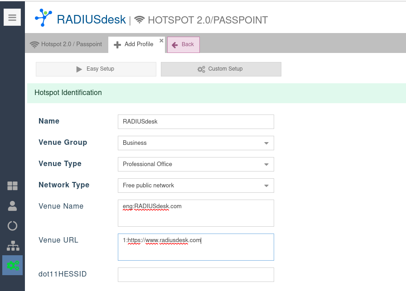Open the dashboard grid icon in the sidebar
This screenshot has height=291, width=406.
pos(12,186)
